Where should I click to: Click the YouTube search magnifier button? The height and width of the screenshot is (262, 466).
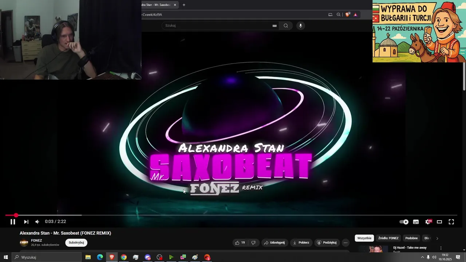[x=286, y=25]
